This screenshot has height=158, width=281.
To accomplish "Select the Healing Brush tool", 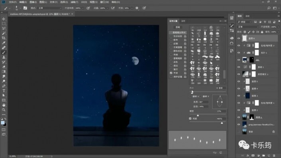I will point(4,48).
